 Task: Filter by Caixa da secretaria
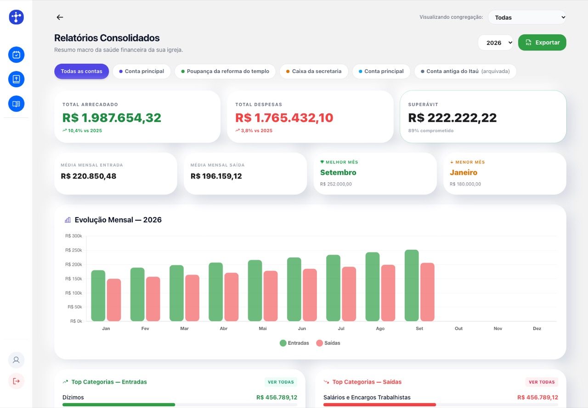(314, 71)
